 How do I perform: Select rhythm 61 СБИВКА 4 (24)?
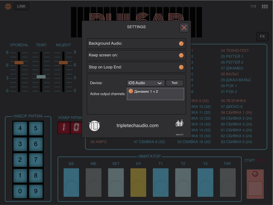click(x=236, y=130)
